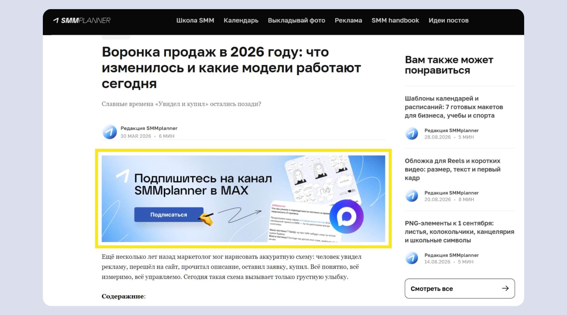The width and height of the screenshot is (567, 315).
Task: Open the Календарь menu item
Action: coord(241,20)
